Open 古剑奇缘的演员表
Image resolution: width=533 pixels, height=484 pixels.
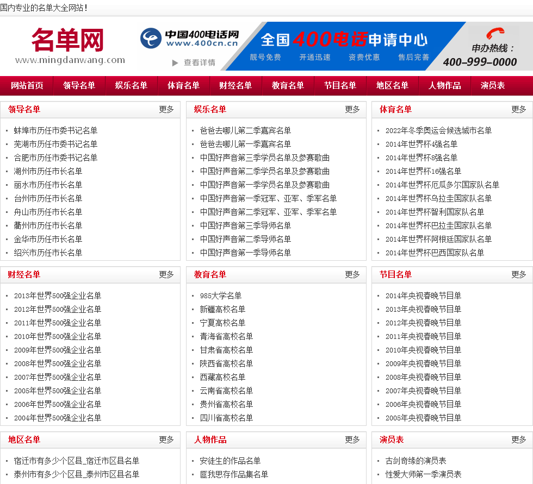(x=416, y=461)
